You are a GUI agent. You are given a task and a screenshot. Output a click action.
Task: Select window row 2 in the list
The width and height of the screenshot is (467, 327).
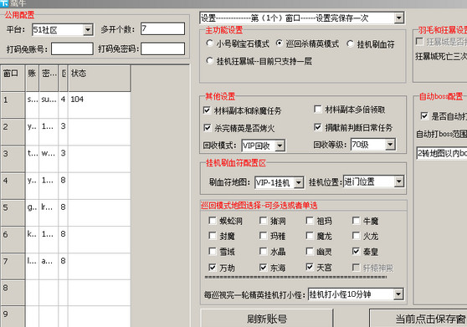click(65, 132)
